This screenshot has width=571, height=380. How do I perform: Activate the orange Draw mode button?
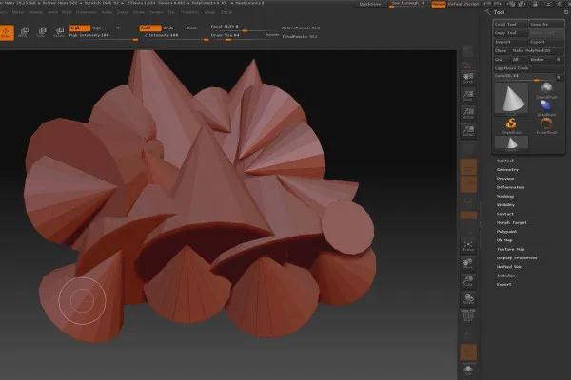coord(6,32)
